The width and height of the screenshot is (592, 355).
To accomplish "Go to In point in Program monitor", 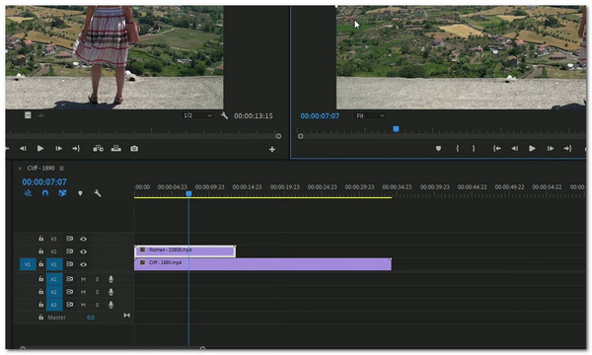I will point(497,149).
